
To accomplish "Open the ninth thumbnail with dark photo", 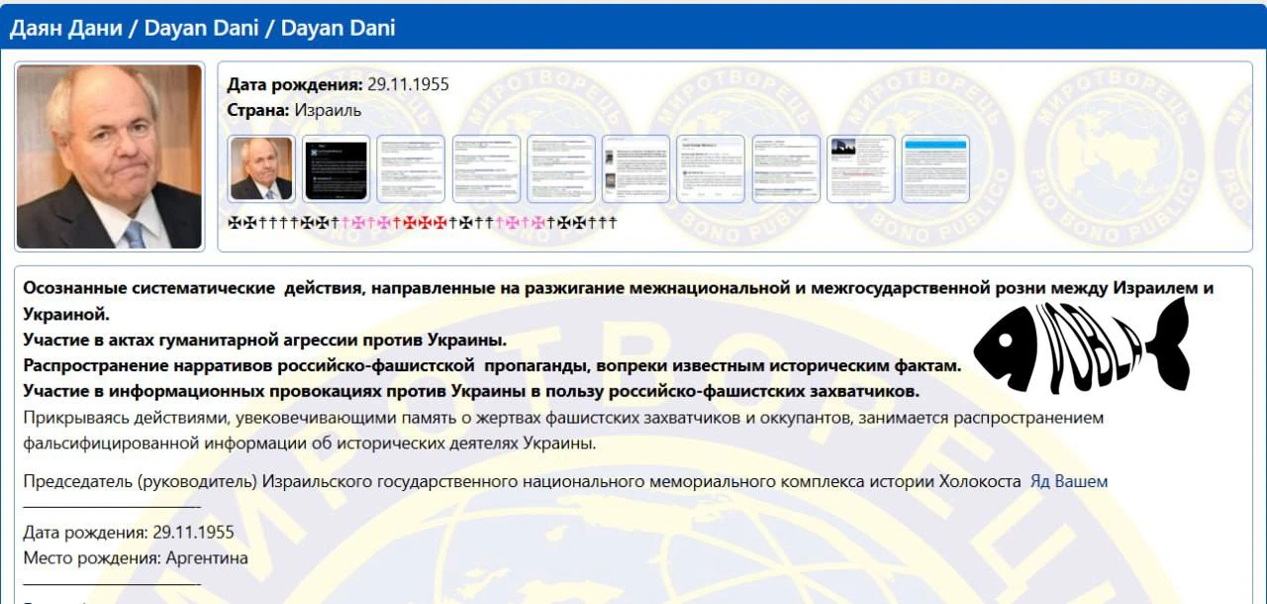I will 861,169.
